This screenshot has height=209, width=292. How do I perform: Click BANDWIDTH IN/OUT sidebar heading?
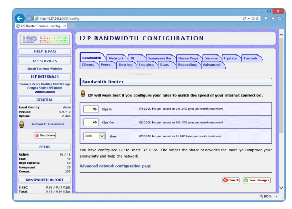click(45, 180)
